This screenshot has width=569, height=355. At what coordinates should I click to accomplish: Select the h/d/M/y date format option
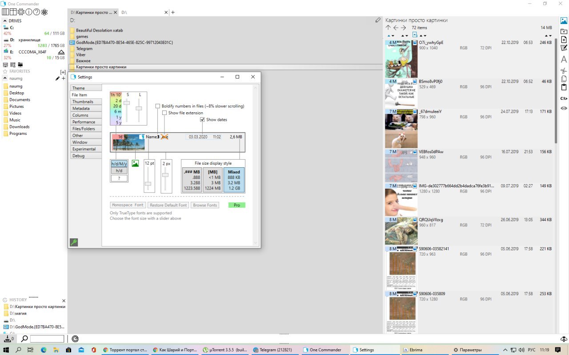click(x=119, y=164)
